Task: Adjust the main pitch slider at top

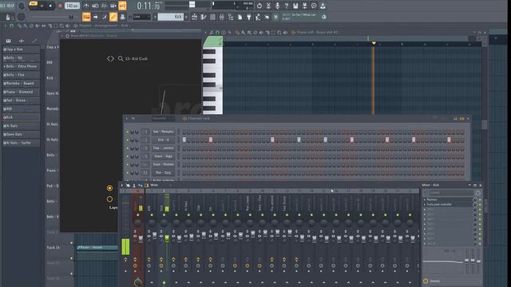Action: tap(192, 5)
